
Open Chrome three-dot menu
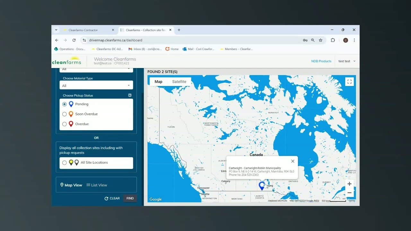point(354,40)
